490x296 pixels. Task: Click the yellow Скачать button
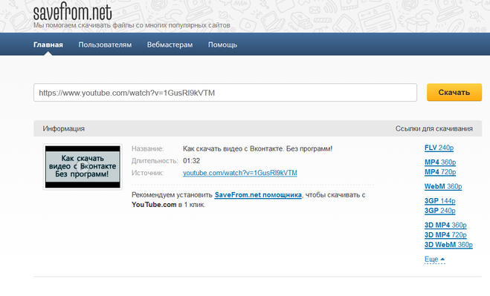(x=454, y=92)
